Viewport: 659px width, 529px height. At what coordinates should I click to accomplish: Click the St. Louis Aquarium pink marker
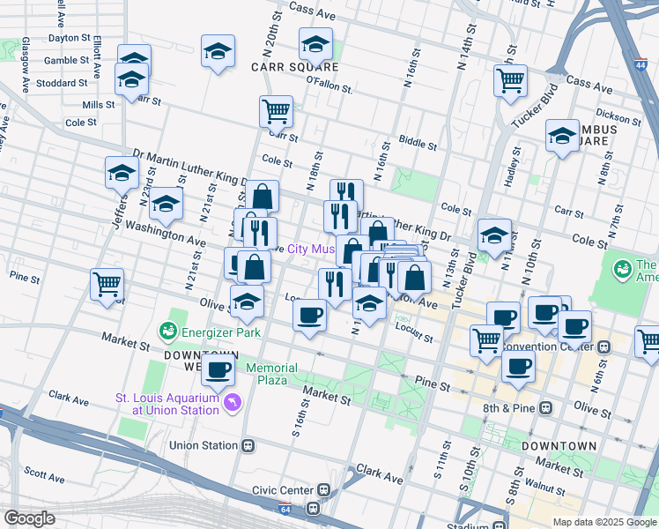pyautogui.click(x=233, y=404)
